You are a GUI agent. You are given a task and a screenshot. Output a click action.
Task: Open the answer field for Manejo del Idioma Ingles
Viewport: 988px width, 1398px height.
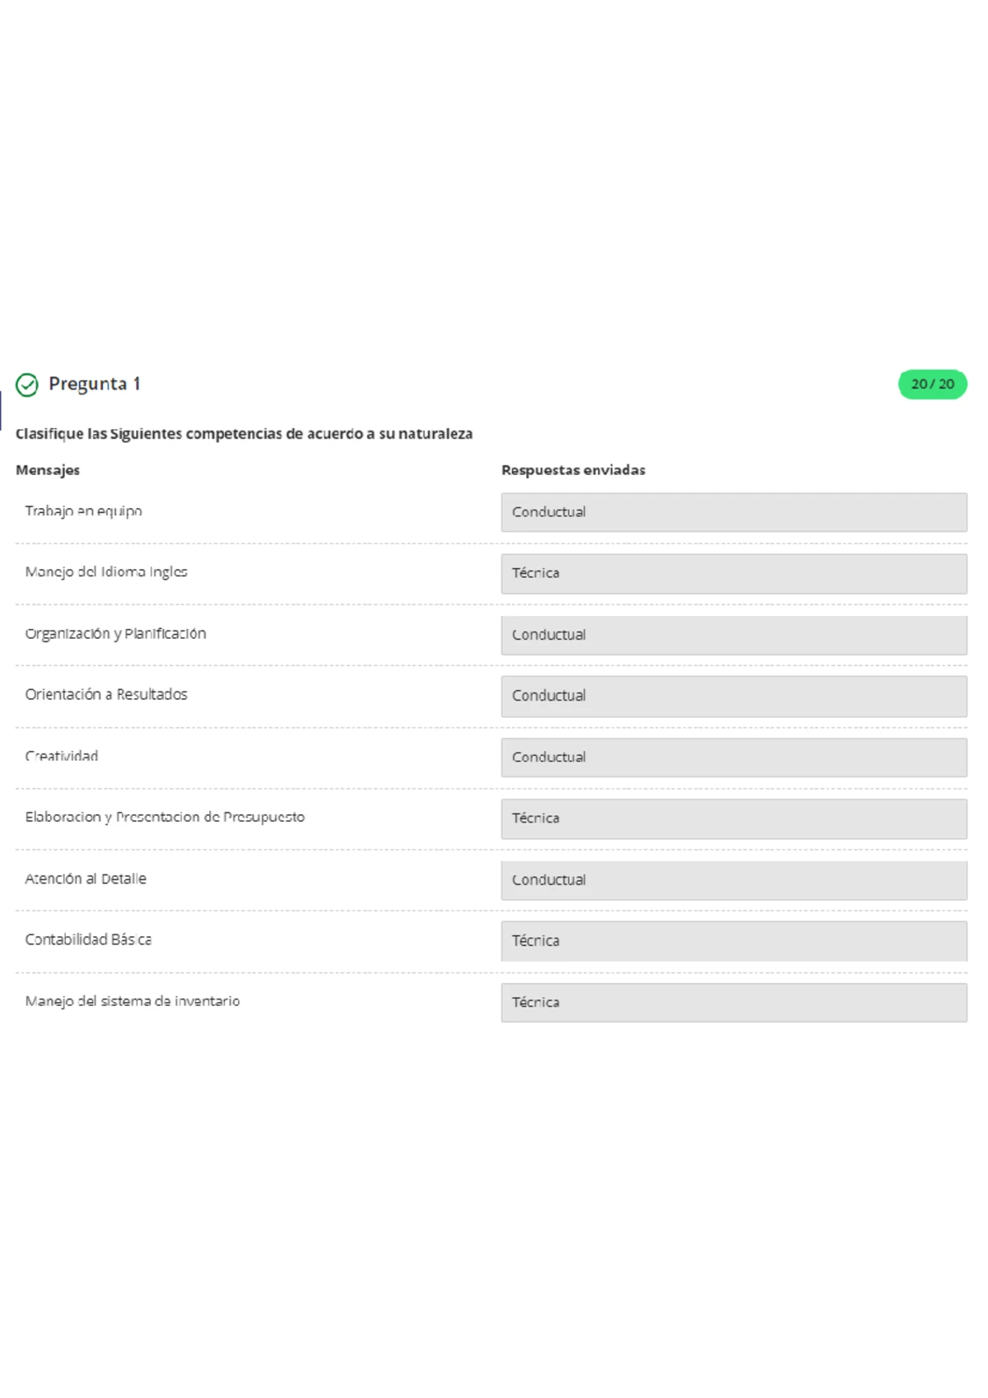click(x=734, y=573)
